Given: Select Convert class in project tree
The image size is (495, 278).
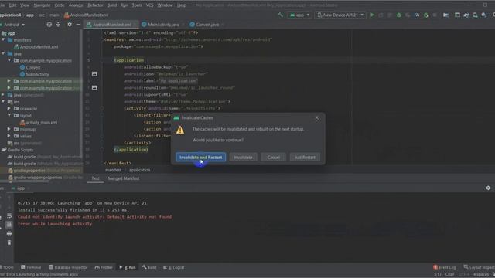Looking at the screenshot, I should (x=30, y=67).
